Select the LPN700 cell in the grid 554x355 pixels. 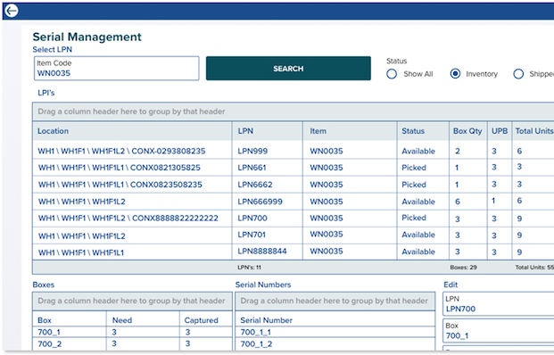pos(252,219)
